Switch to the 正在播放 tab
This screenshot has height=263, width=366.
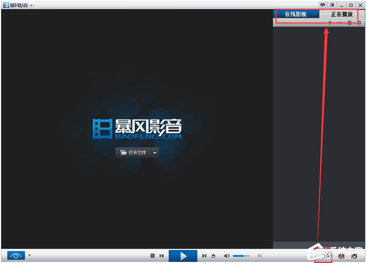[342, 14]
